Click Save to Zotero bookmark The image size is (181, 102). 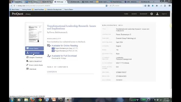[68, 9]
